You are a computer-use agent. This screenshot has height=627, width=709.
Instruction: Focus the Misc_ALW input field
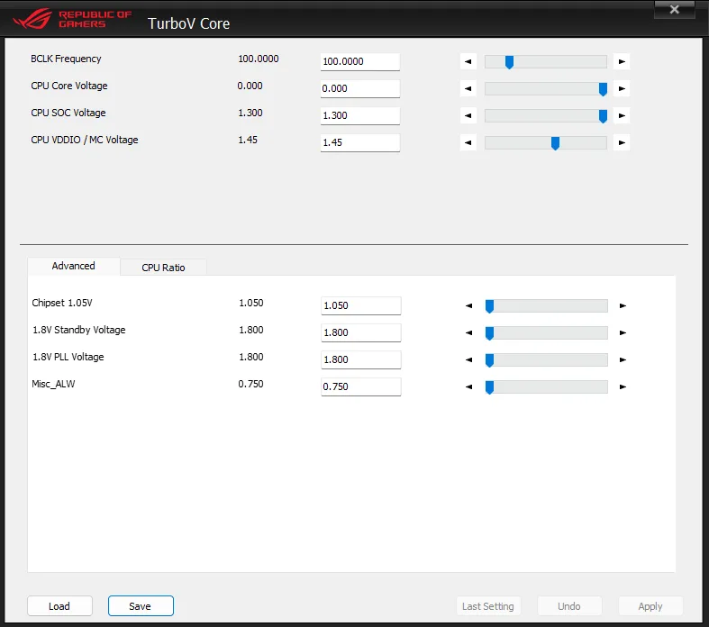click(361, 387)
